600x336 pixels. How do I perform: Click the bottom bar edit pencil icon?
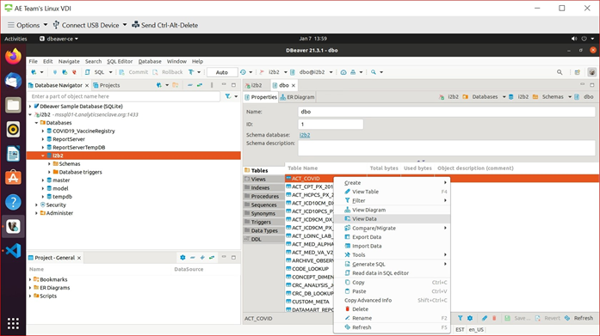pyautogui.click(x=485, y=318)
